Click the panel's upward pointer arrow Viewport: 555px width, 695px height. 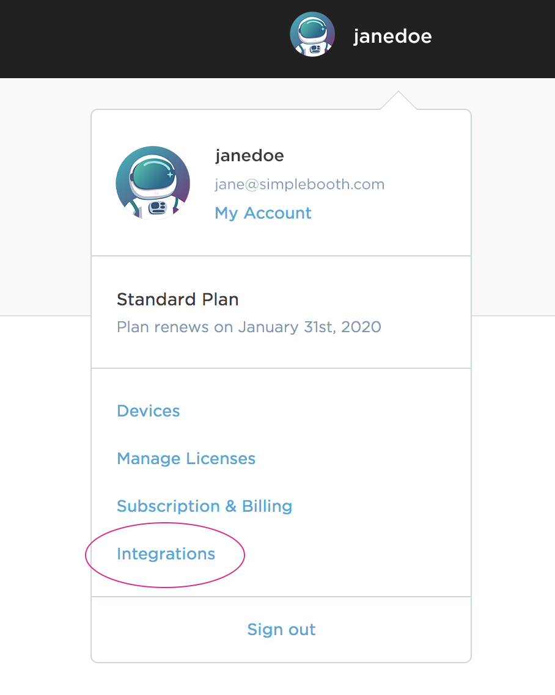[x=398, y=101]
